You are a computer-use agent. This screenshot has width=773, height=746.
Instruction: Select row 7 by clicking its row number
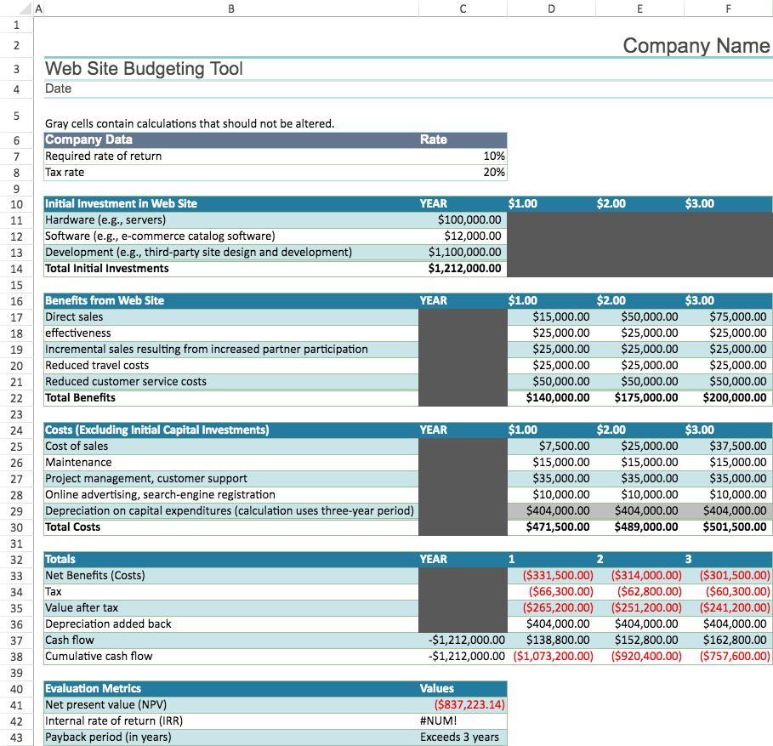16,156
